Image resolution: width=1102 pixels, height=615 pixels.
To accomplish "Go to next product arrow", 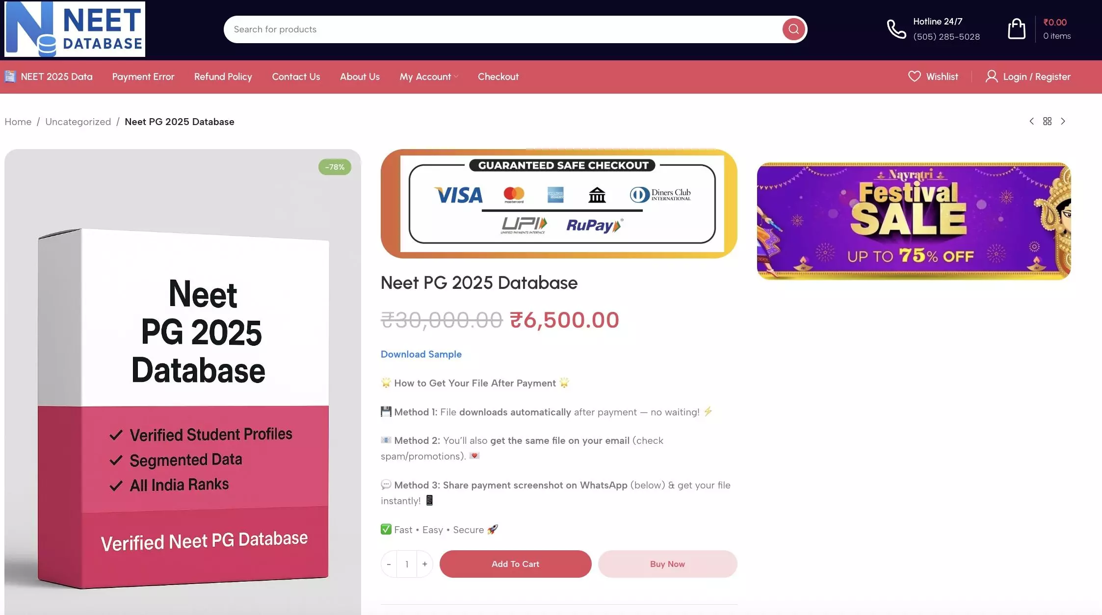I will click(1063, 121).
